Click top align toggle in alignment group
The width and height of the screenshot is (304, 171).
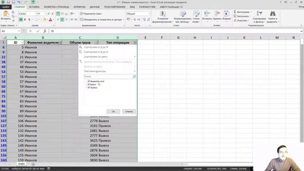click(x=58, y=14)
